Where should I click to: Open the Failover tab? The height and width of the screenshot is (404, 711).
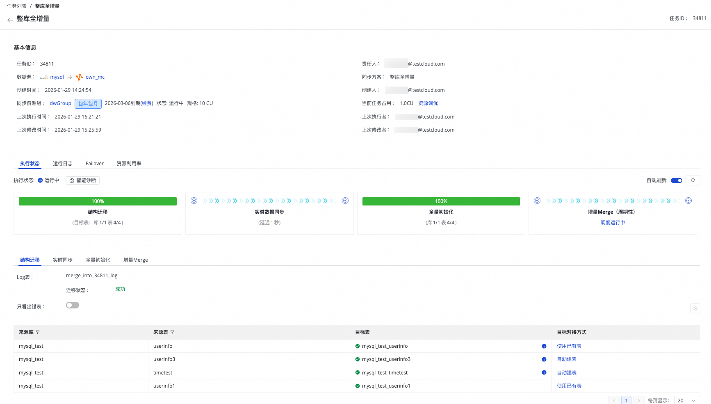click(95, 164)
